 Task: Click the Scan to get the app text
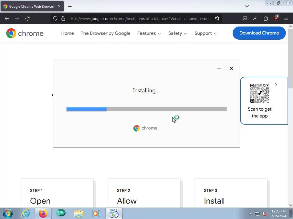coord(260,112)
